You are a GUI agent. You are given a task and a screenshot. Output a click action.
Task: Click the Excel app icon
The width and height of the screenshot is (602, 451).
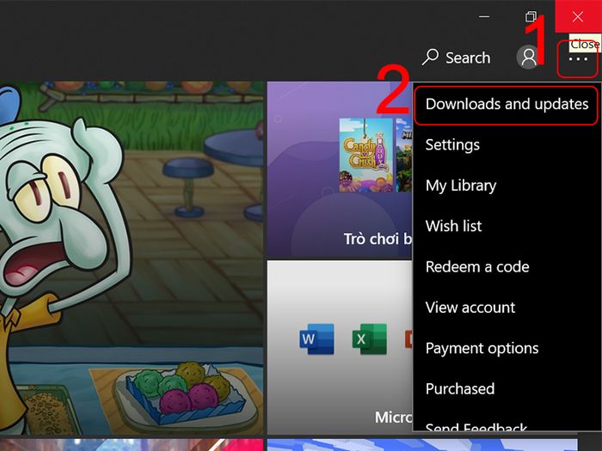point(369,339)
